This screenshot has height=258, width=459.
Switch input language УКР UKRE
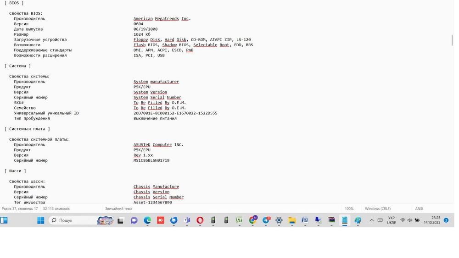pos(392,220)
